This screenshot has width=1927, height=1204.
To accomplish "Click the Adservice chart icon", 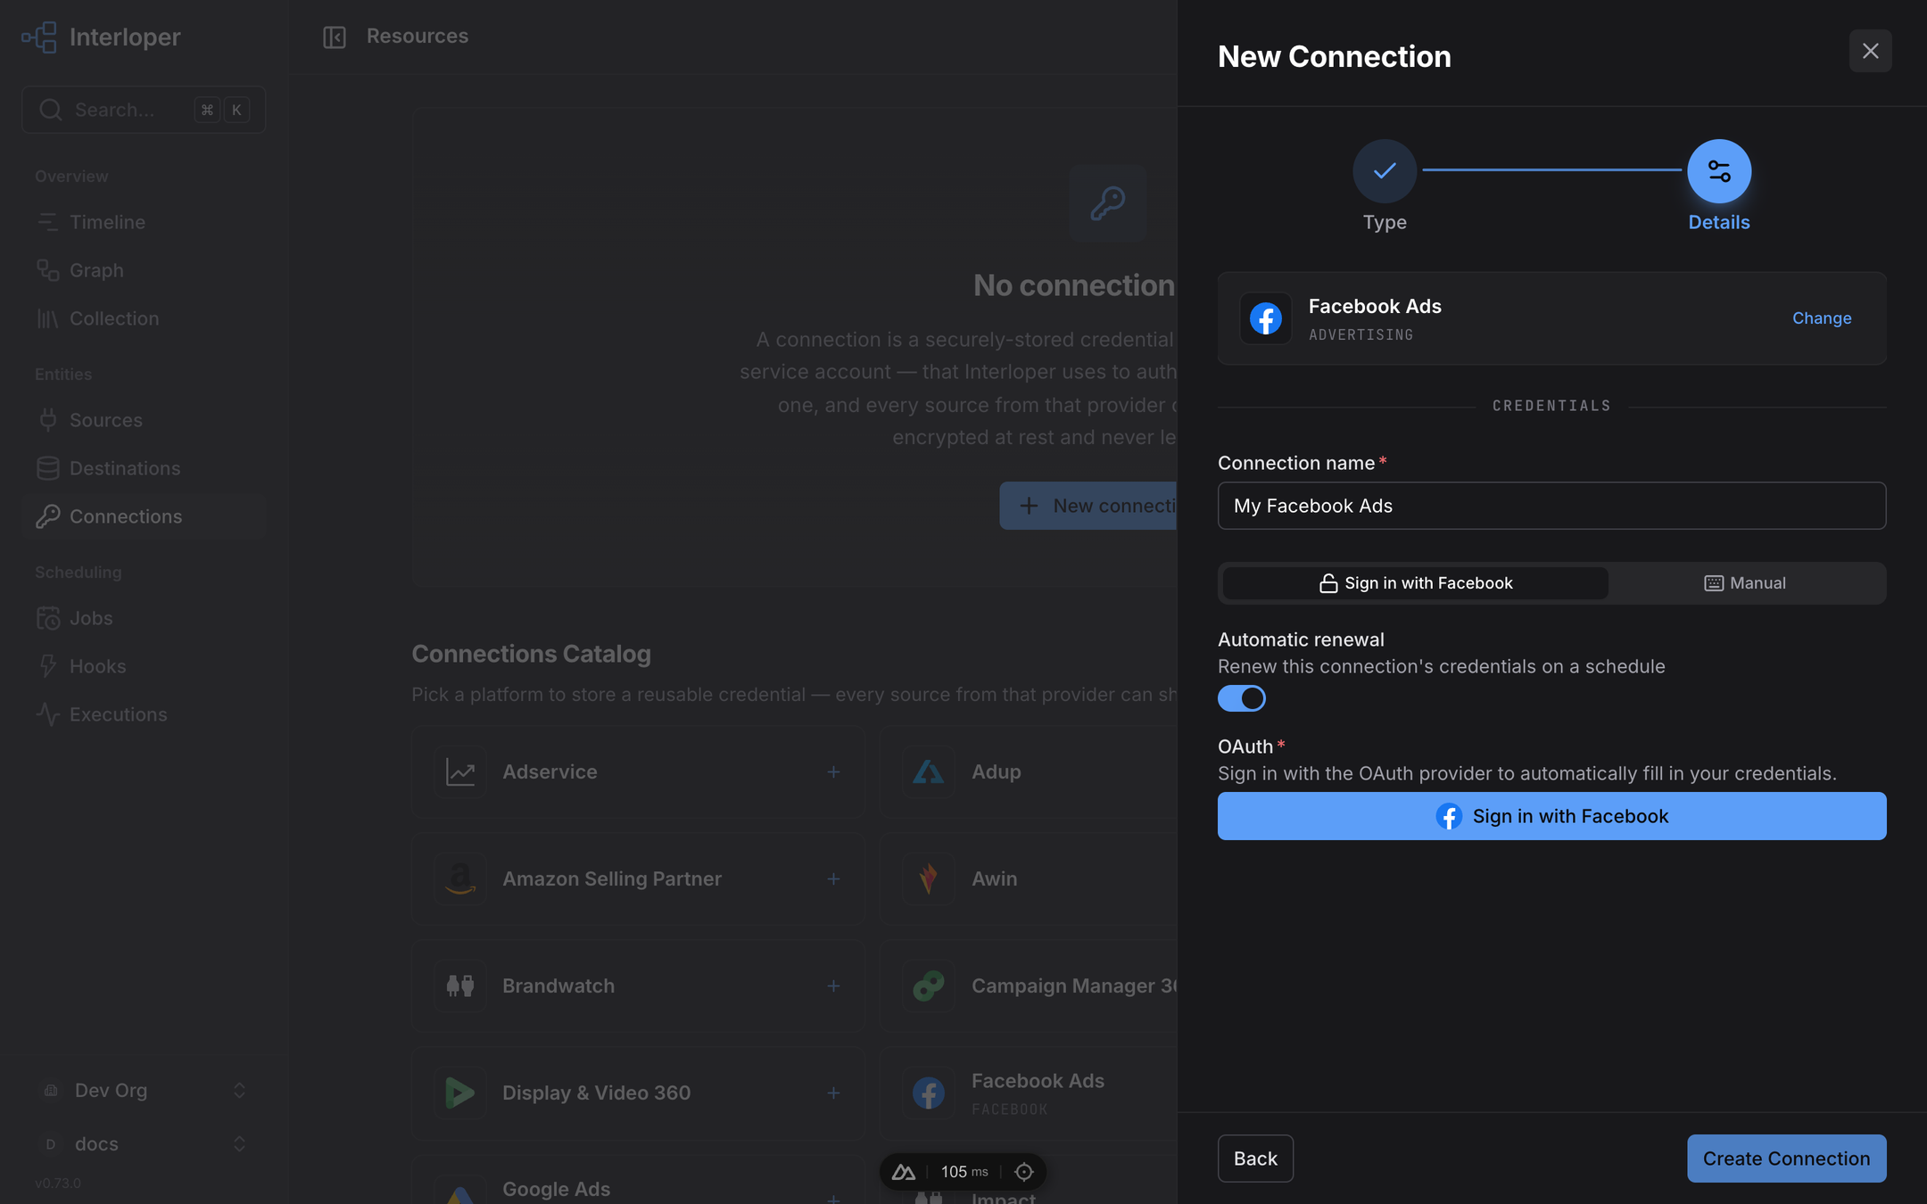I will 460,772.
